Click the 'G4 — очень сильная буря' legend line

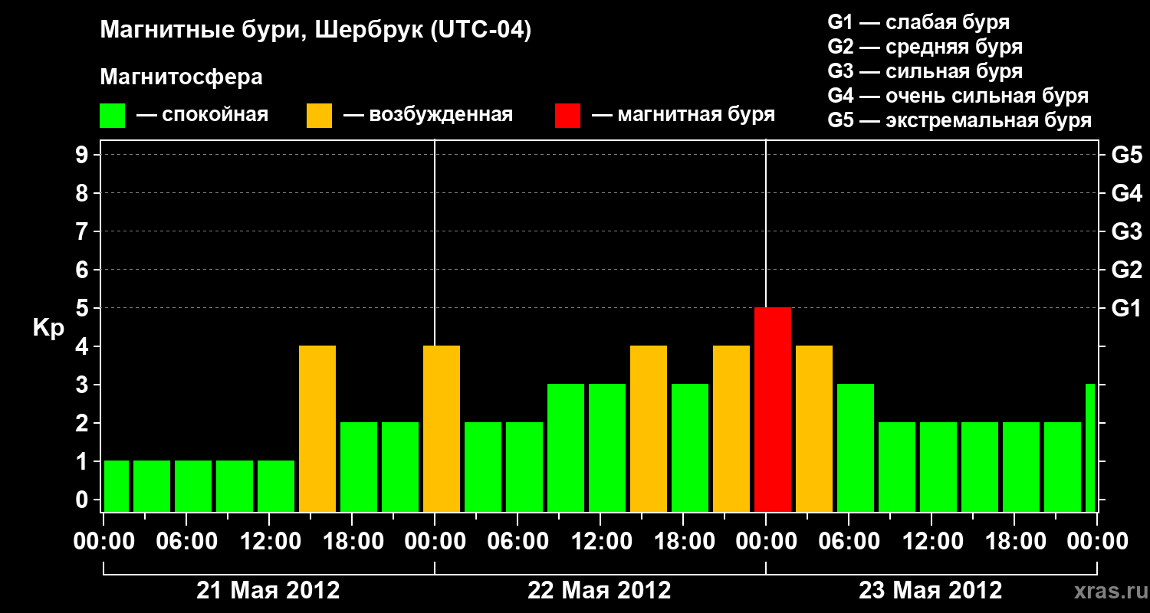pos(958,96)
